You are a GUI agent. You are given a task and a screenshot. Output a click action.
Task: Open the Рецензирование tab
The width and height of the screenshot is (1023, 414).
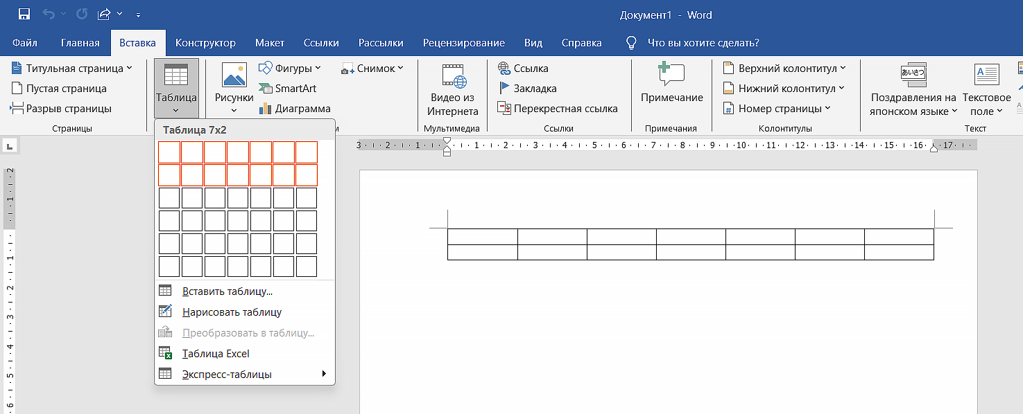tap(464, 43)
